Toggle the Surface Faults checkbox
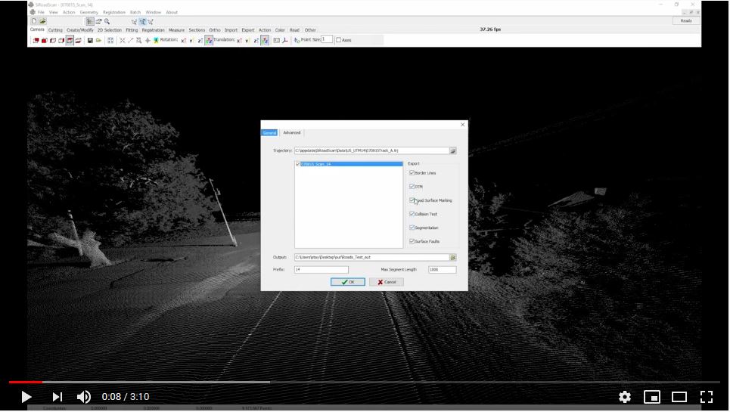 pyautogui.click(x=412, y=241)
